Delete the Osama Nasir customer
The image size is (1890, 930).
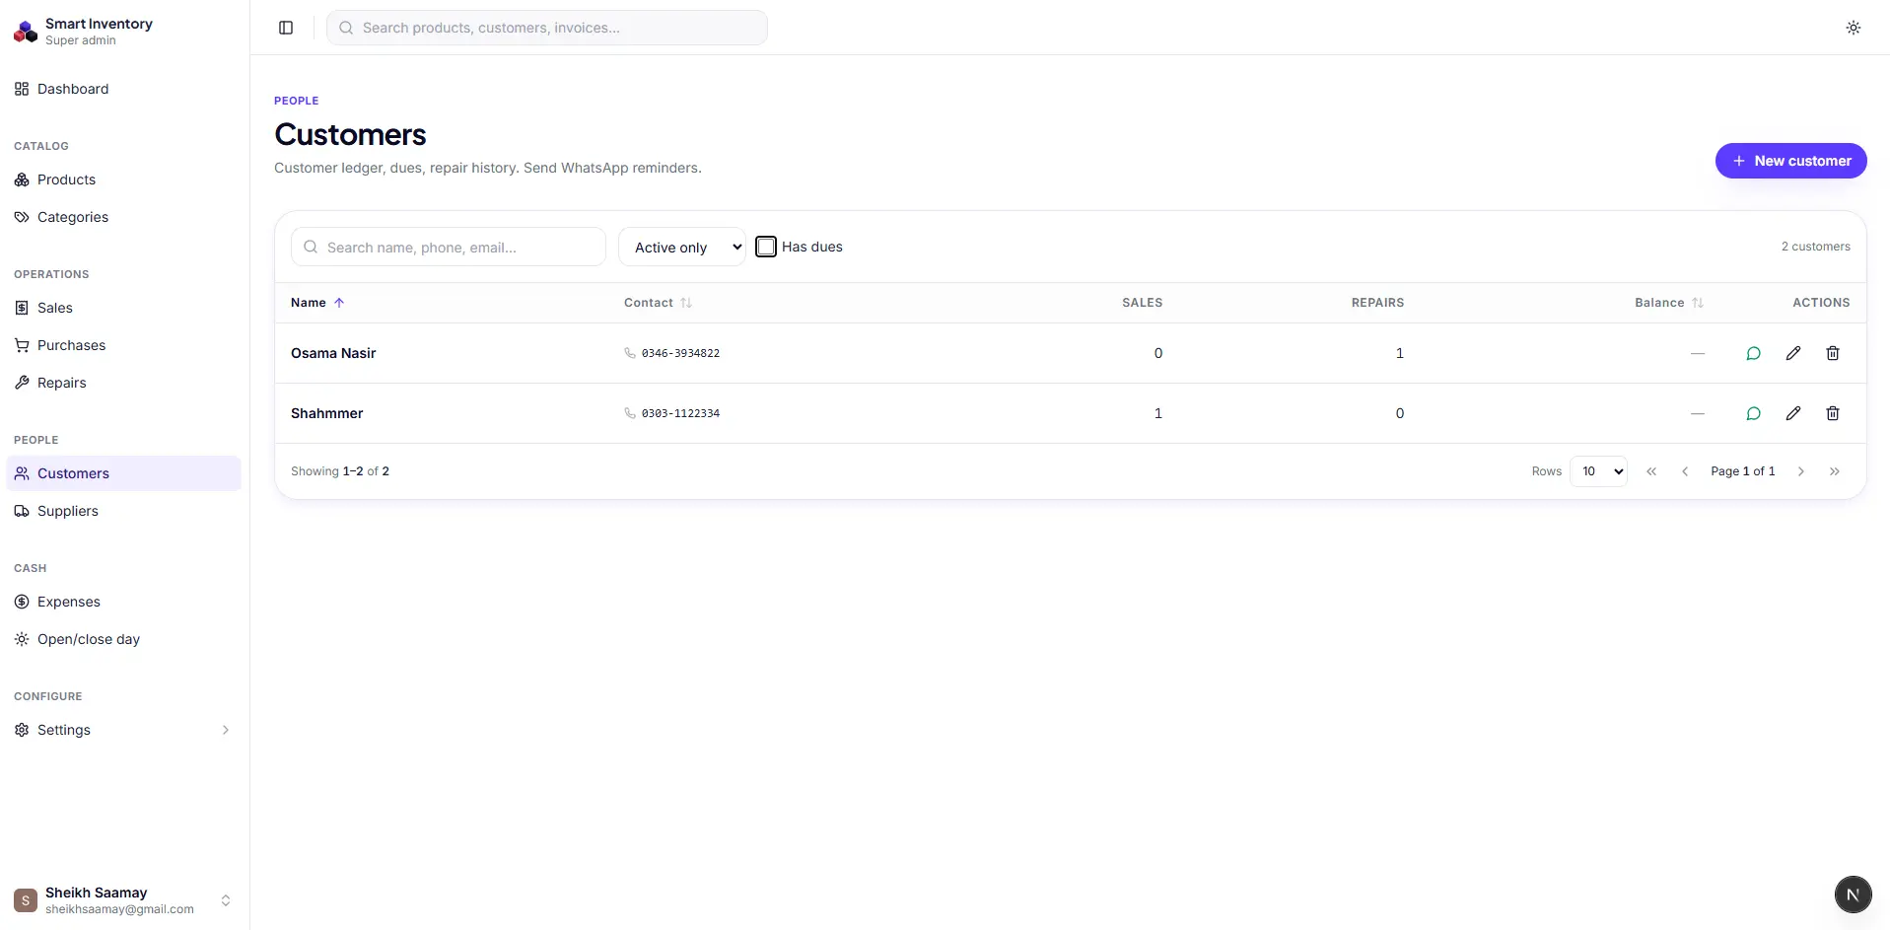click(x=1833, y=353)
